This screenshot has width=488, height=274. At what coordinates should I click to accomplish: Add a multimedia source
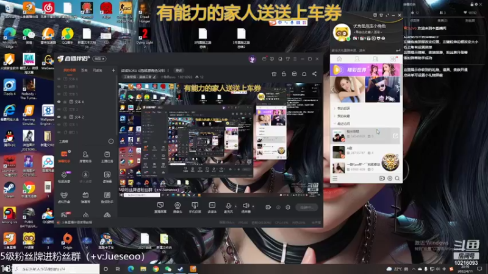pyautogui.click(x=212, y=208)
